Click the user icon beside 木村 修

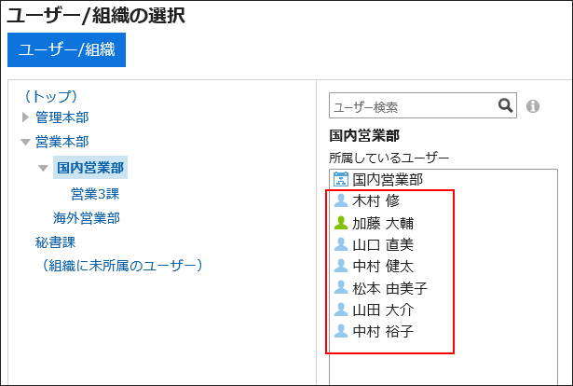pyautogui.click(x=341, y=200)
